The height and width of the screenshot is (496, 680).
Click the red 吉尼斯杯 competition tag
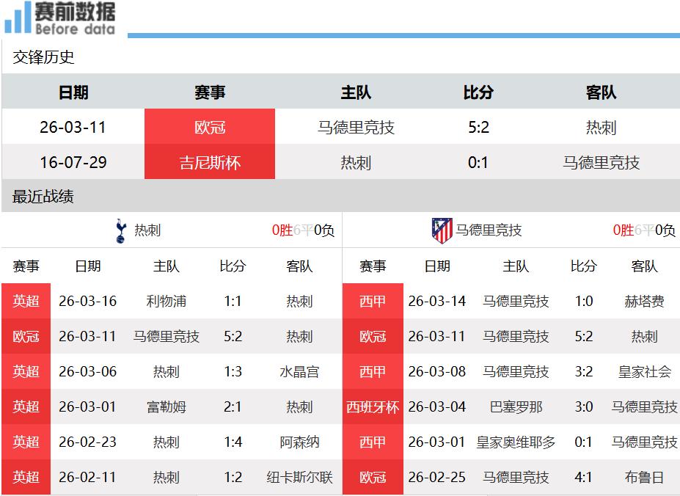(x=210, y=162)
